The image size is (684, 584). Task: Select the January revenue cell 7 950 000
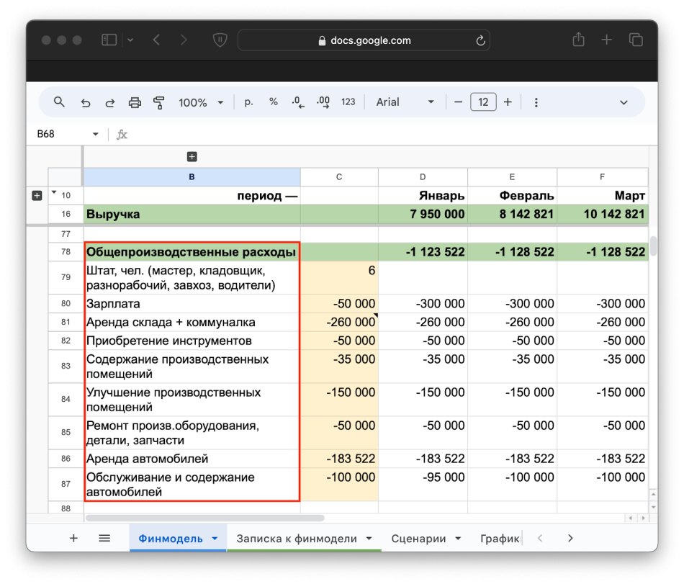click(423, 214)
